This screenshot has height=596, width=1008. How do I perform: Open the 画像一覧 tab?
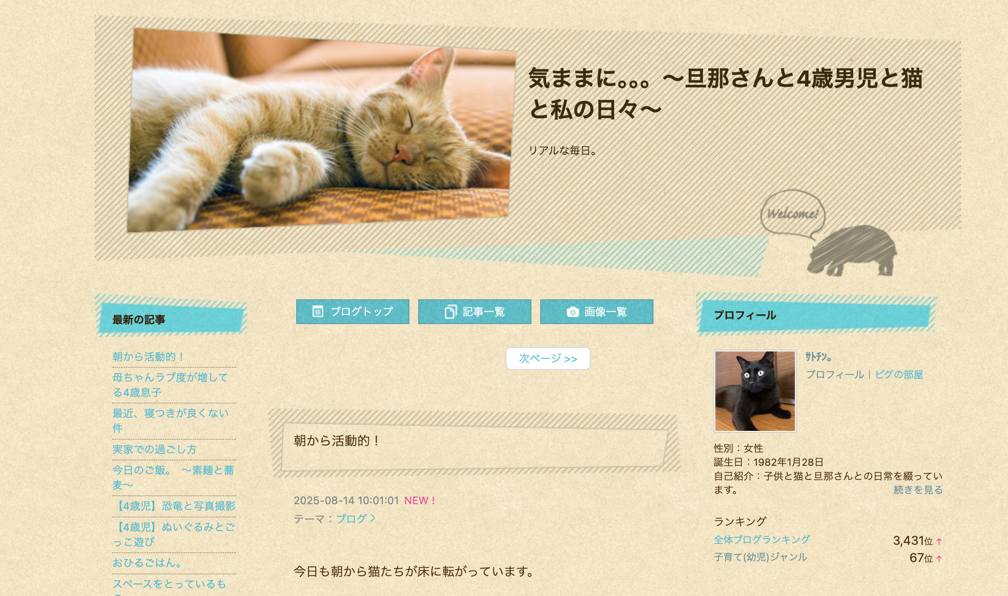click(x=596, y=312)
